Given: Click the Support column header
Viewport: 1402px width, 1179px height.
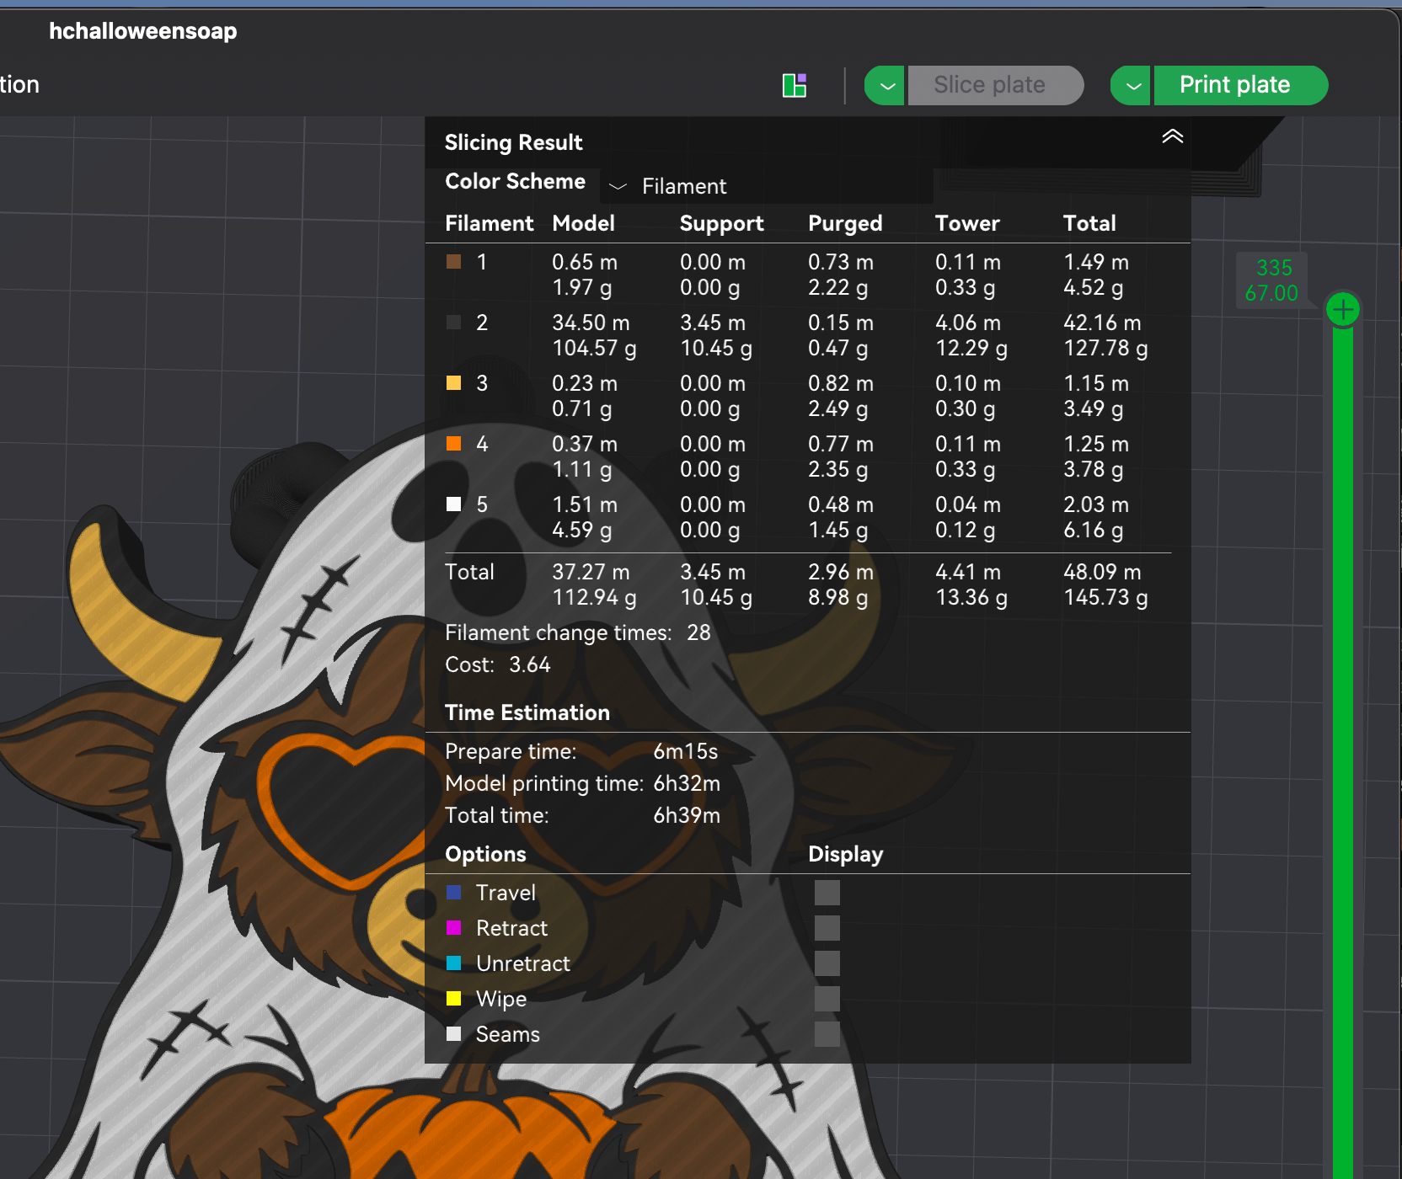Looking at the screenshot, I should (x=722, y=223).
